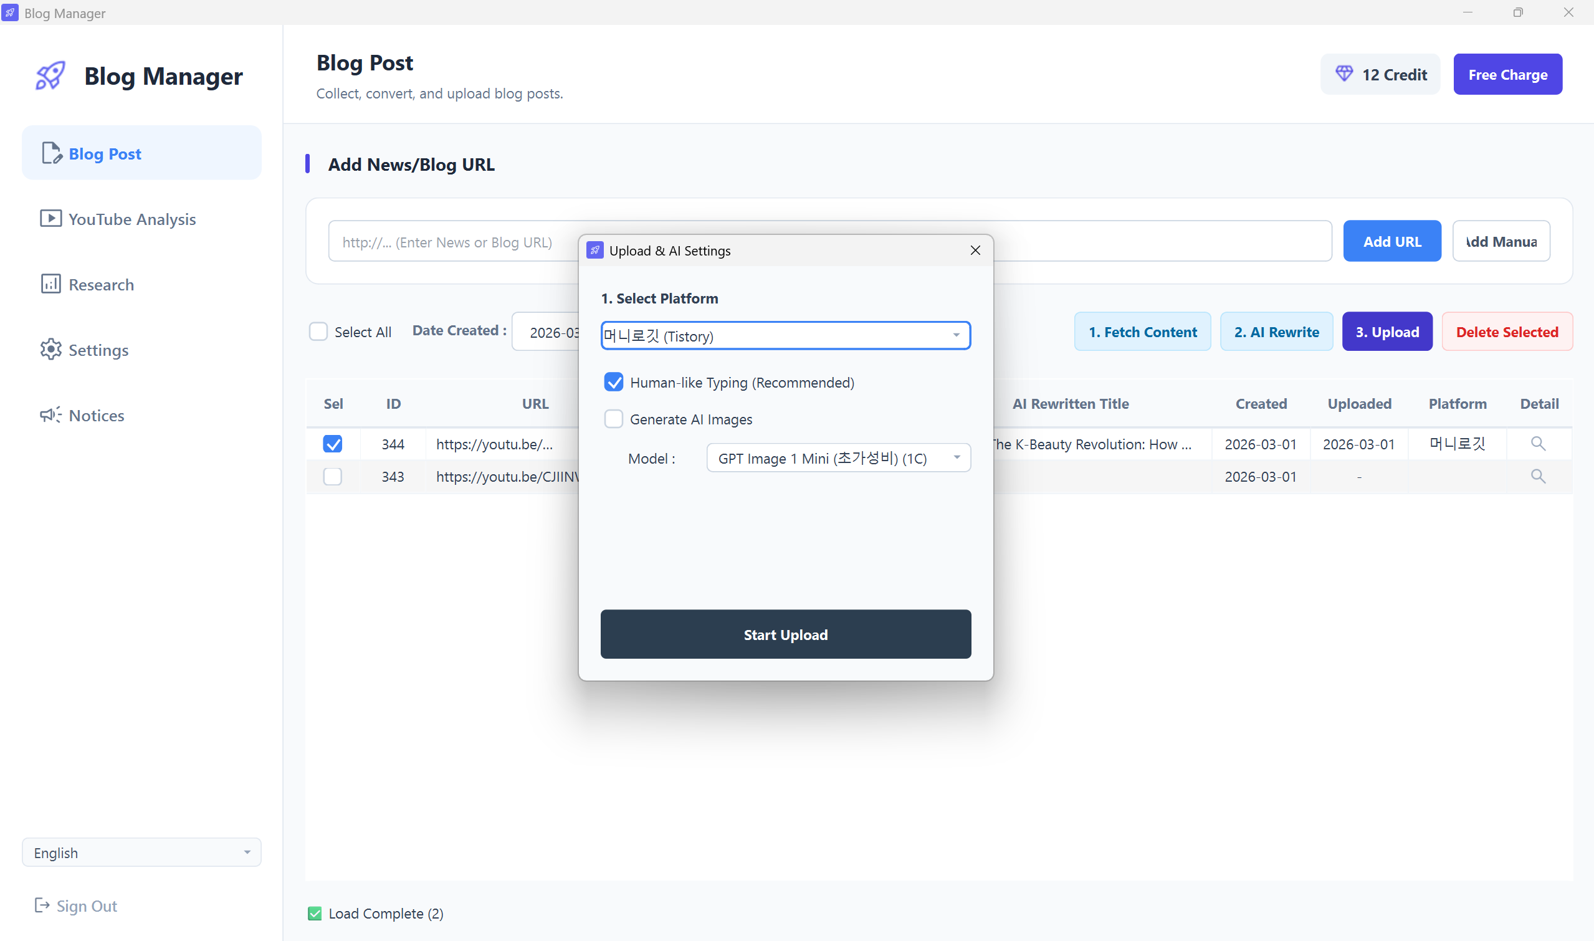This screenshot has height=941, width=1594.
Task: Click the YouTube Analysis play icon
Action: (50, 219)
